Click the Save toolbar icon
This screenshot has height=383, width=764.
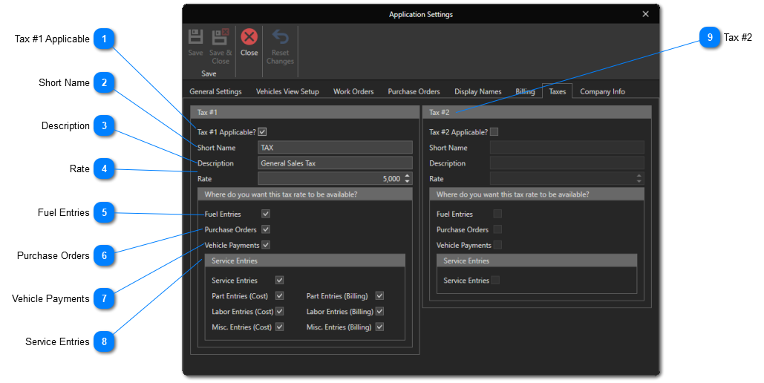195,39
